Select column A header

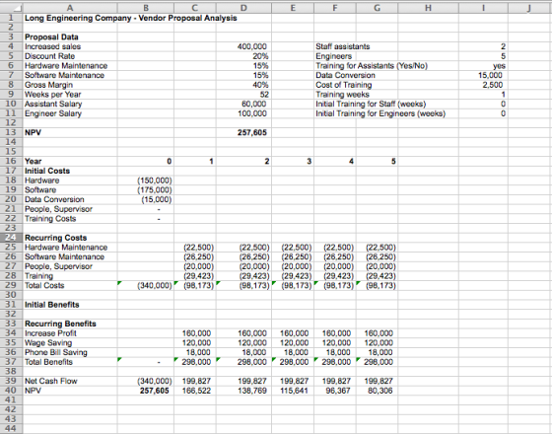tap(70, 8)
